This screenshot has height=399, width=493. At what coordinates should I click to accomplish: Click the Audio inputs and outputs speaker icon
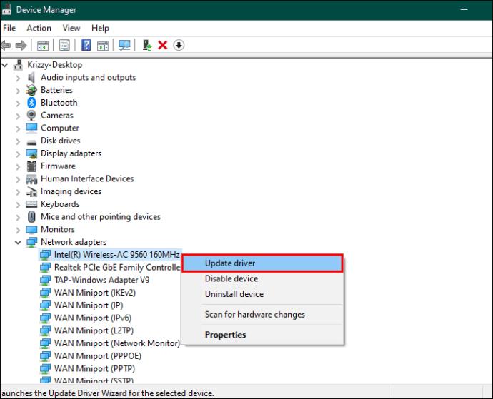pos(31,77)
